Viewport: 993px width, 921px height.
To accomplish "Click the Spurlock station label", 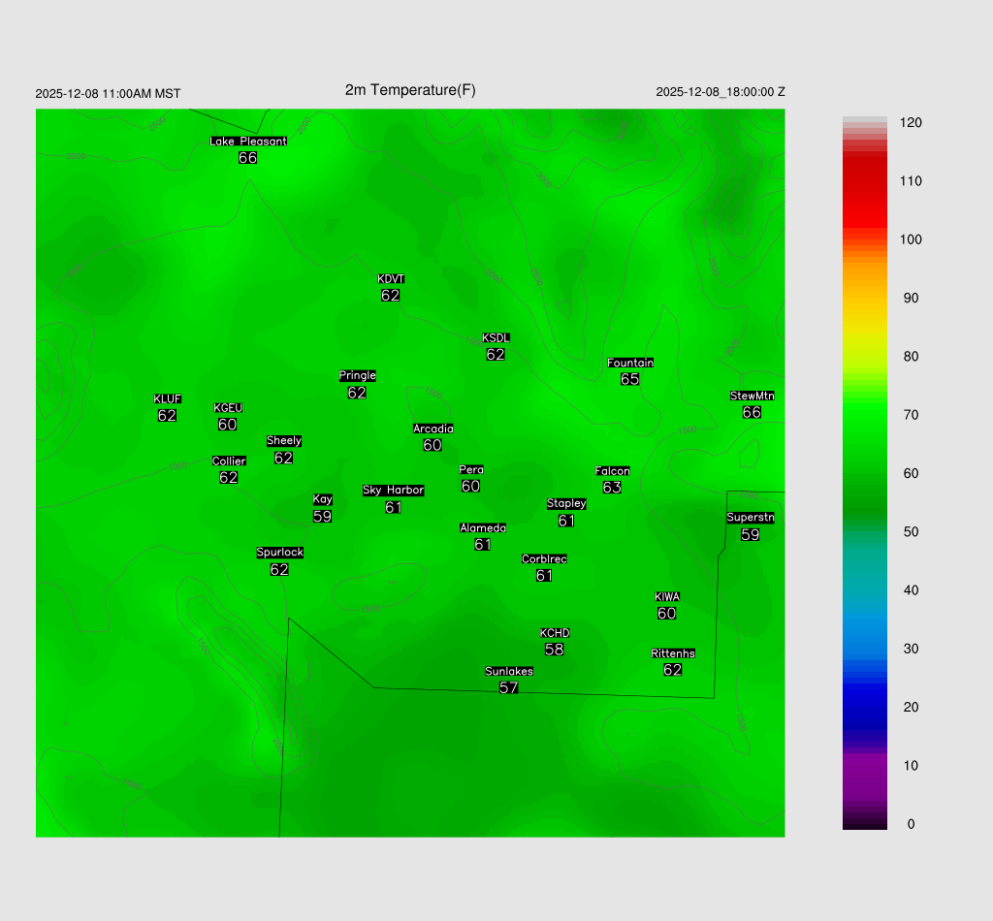I will [x=279, y=553].
